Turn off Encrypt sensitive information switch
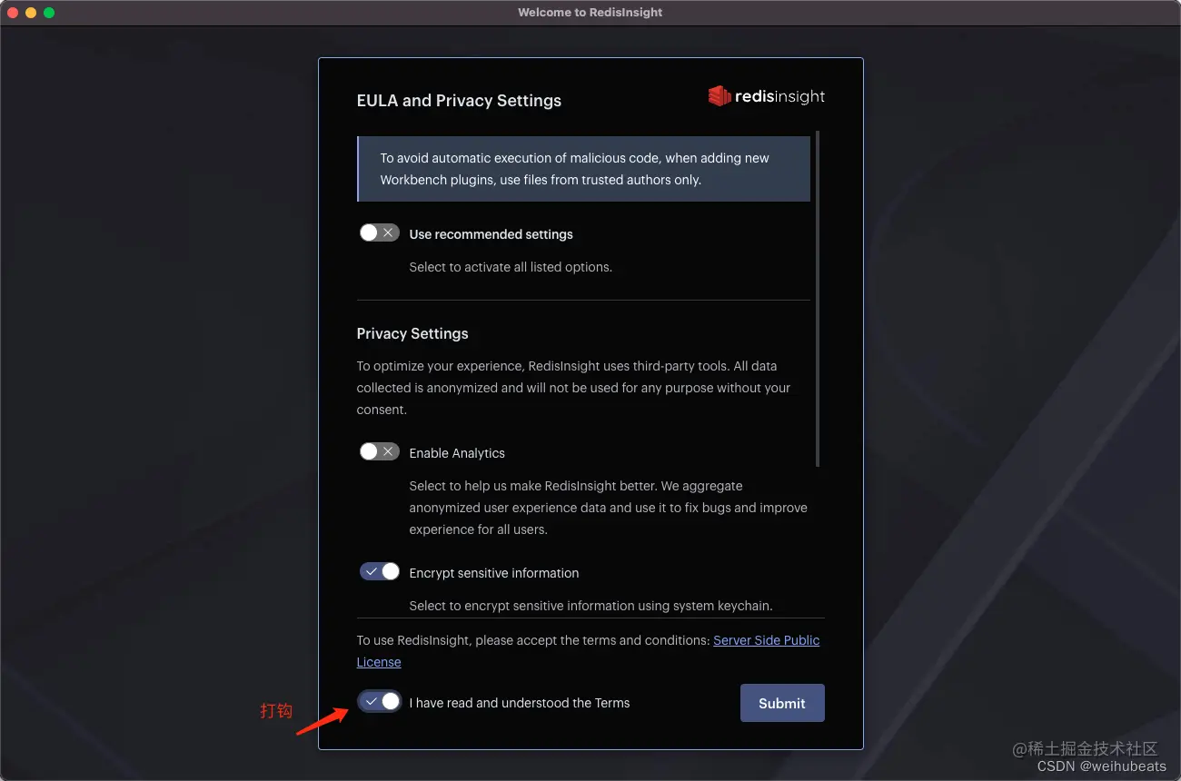1181x781 pixels. click(379, 571)
